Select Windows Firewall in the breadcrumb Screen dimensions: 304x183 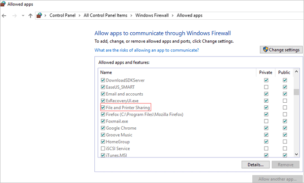[x=153, y=15]
